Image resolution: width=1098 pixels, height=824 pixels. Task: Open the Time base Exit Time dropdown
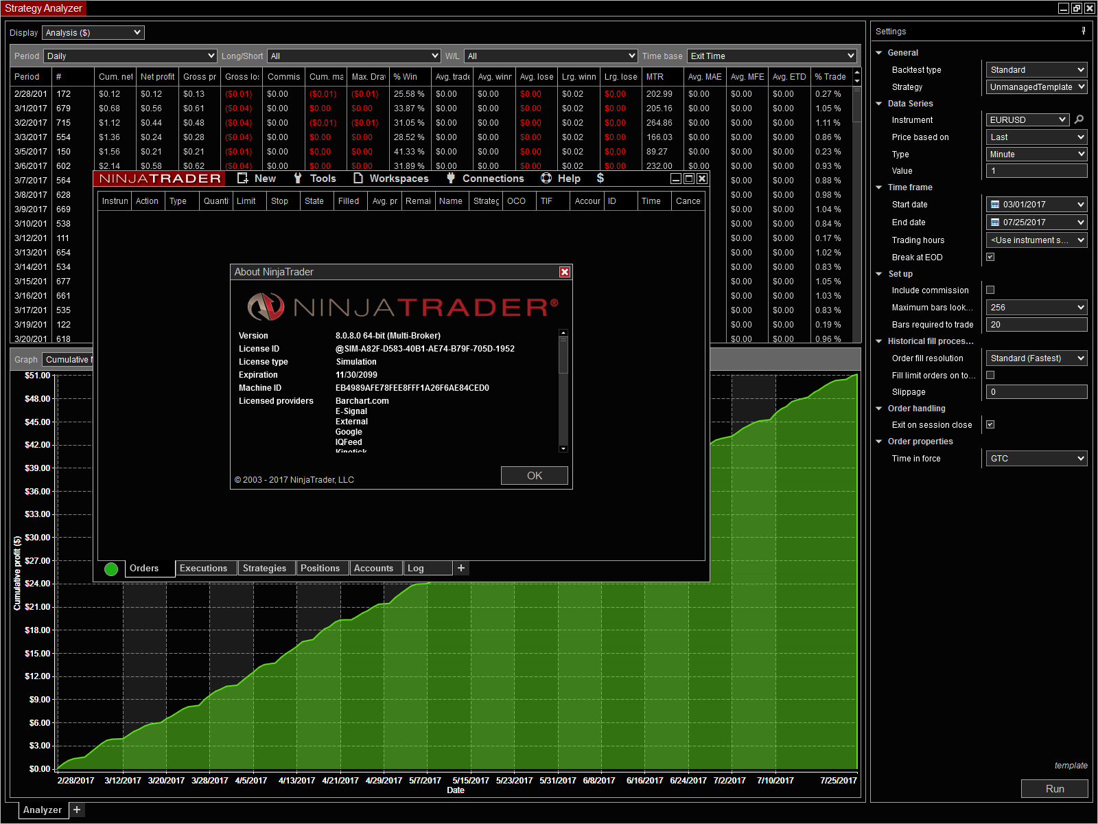pos(772,56)
